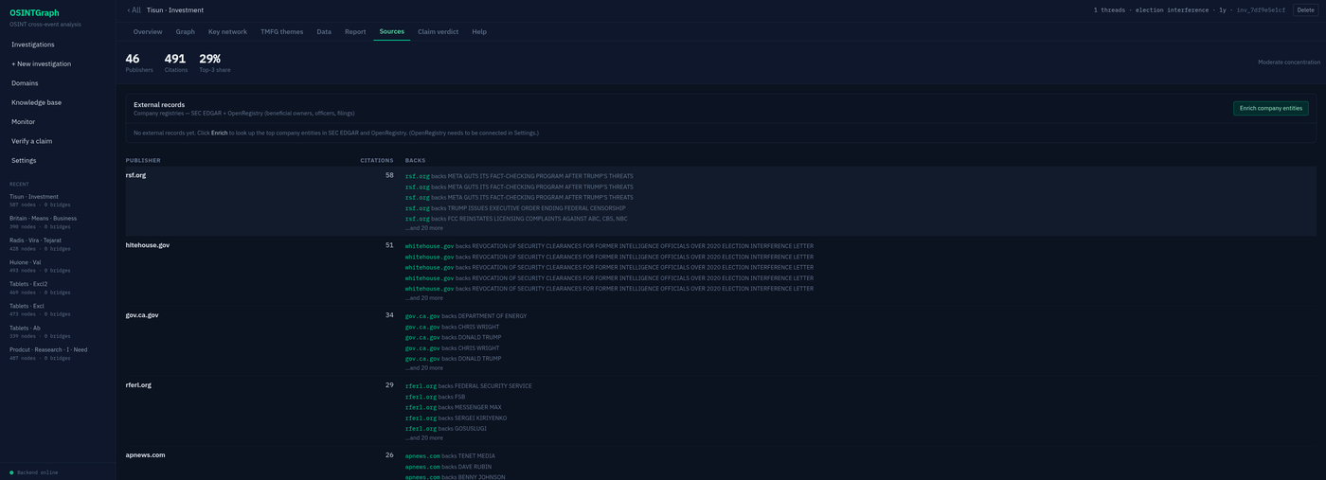Click the OSINTGraph logo title
Image resolution: width=1326 pixels, height=480 pixels.
pyautogui.click(x=34, y=12)
